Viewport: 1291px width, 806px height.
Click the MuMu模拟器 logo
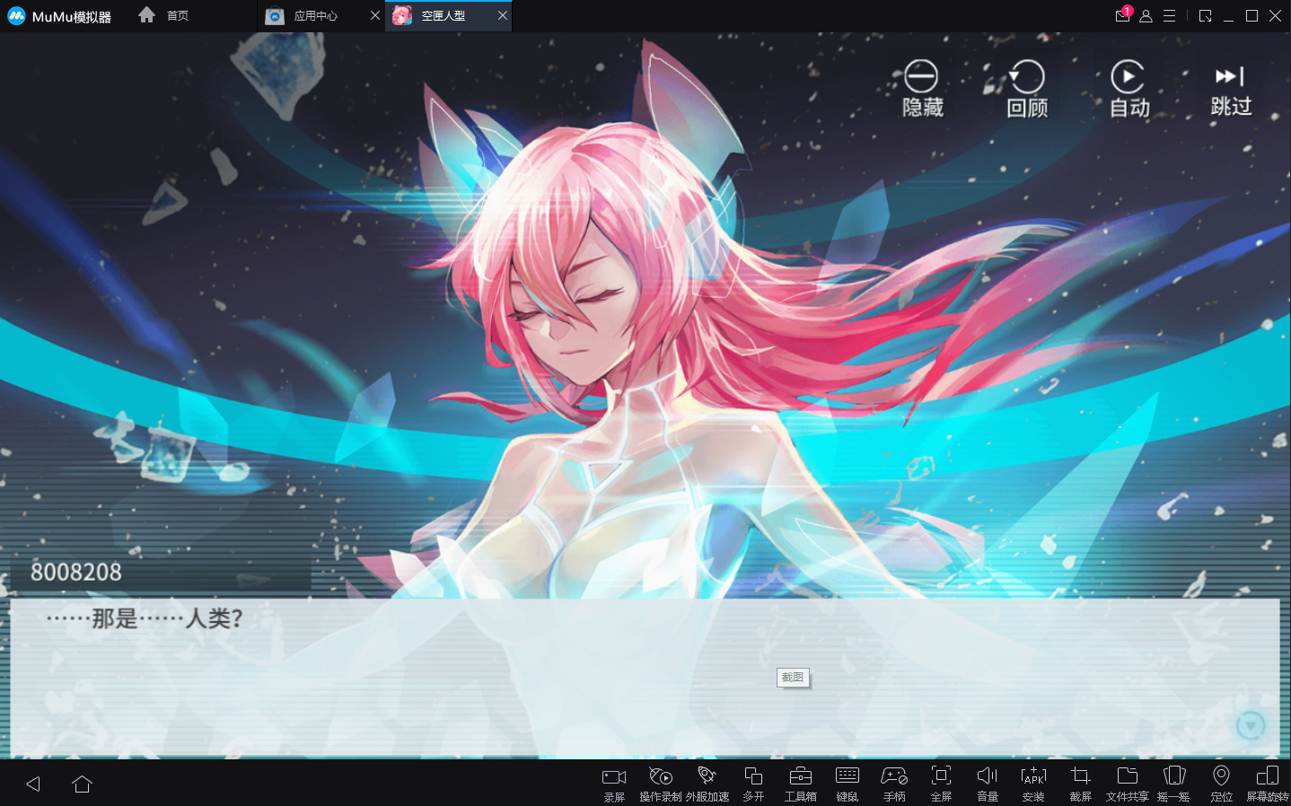coord(59,16)
